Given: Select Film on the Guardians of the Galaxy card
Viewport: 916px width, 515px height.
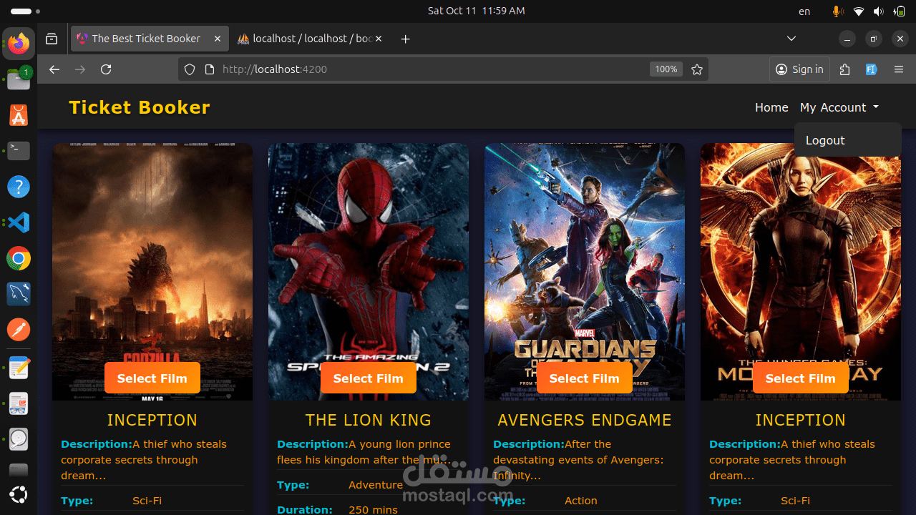Looking at the screenshot, I should coord(585,378).
